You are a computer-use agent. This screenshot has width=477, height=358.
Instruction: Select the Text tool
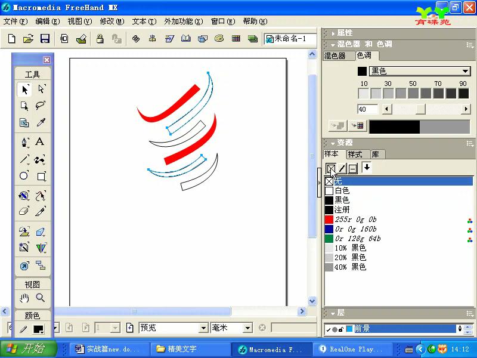coord(40,141)
